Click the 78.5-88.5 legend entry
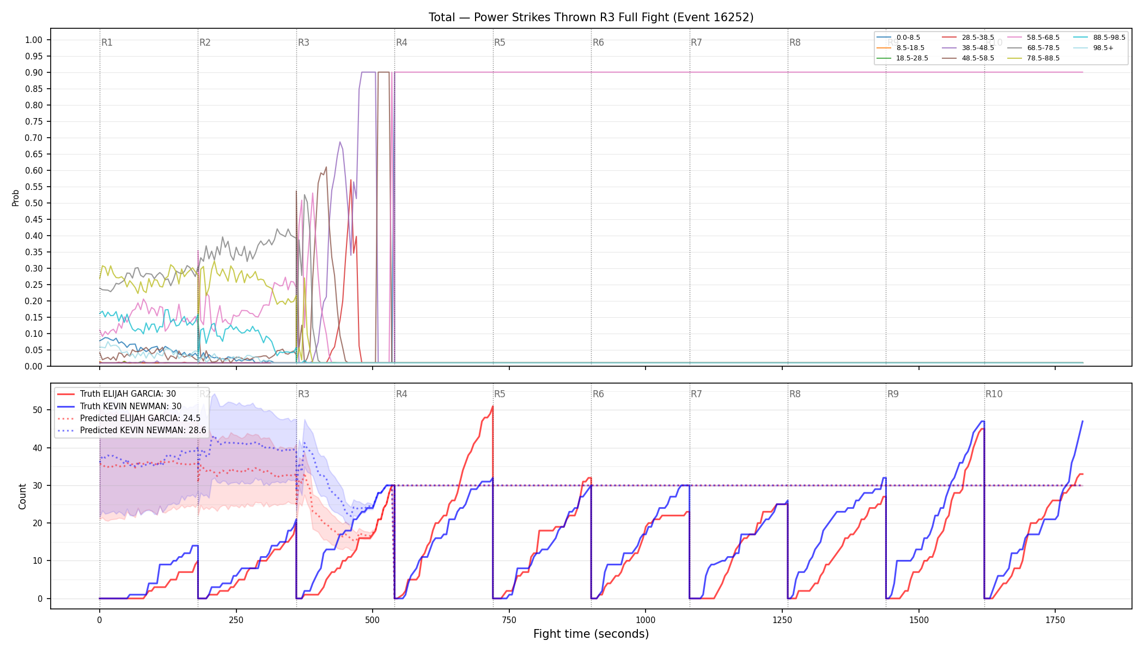 [1033, 58]
